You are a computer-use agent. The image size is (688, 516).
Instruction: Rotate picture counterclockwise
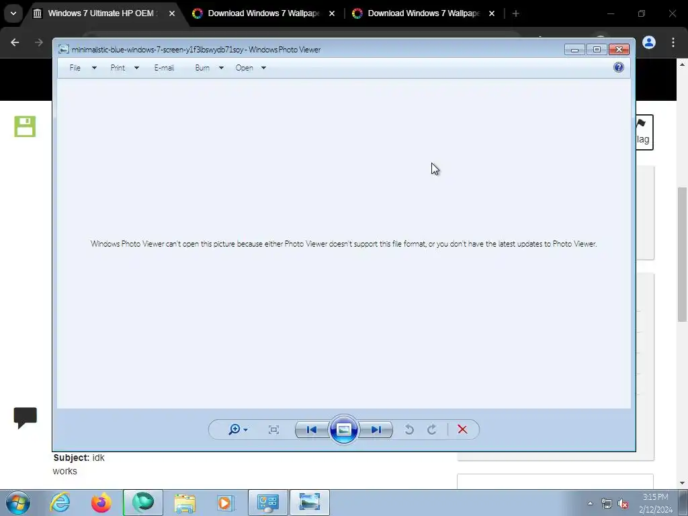tap(409, 429)
